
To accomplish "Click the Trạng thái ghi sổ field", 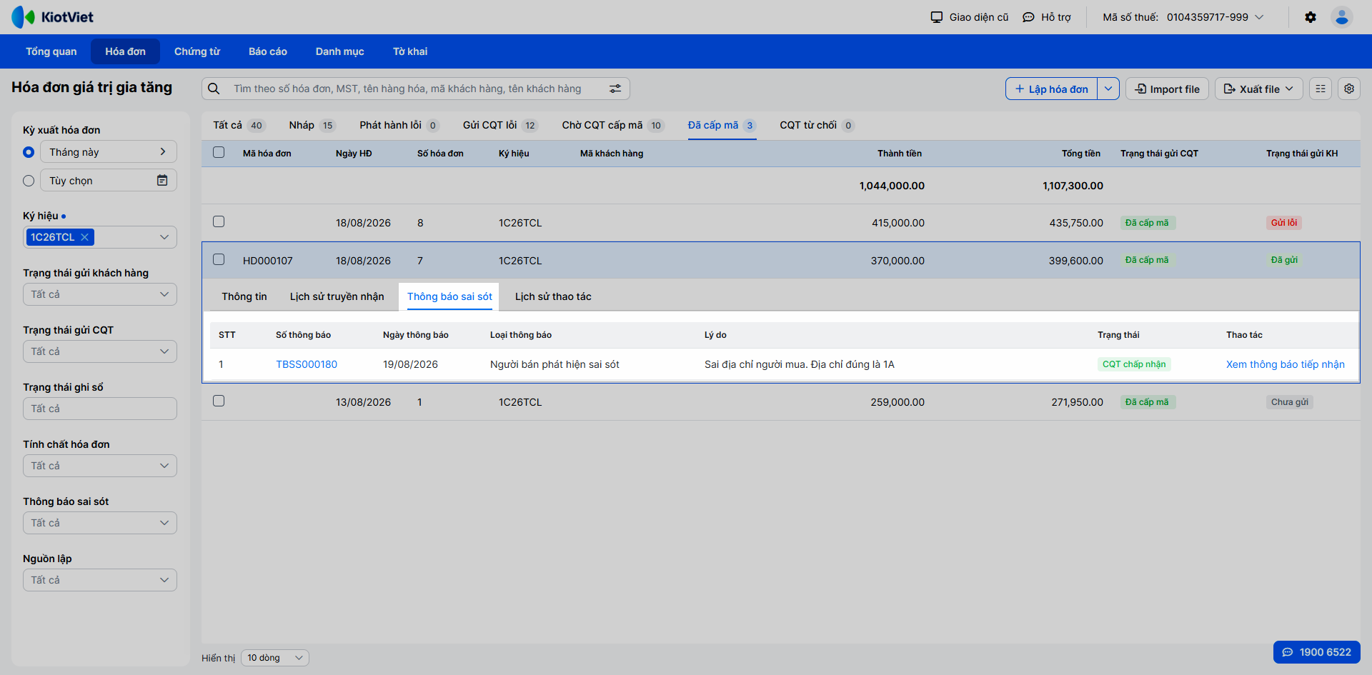I will click(100, 409).
